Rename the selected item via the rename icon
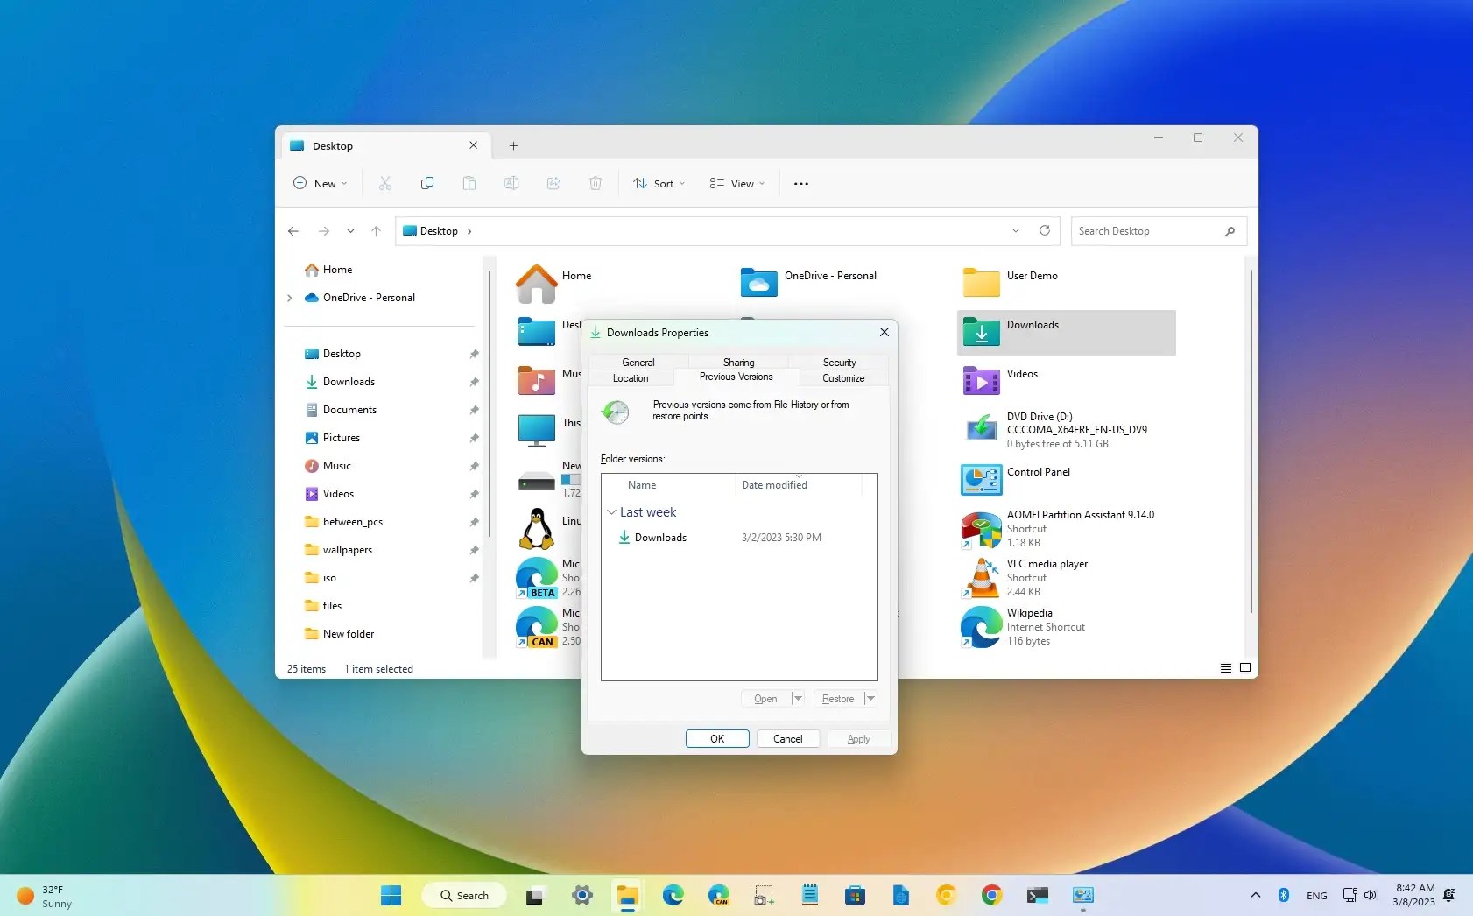 coord(511,183)
